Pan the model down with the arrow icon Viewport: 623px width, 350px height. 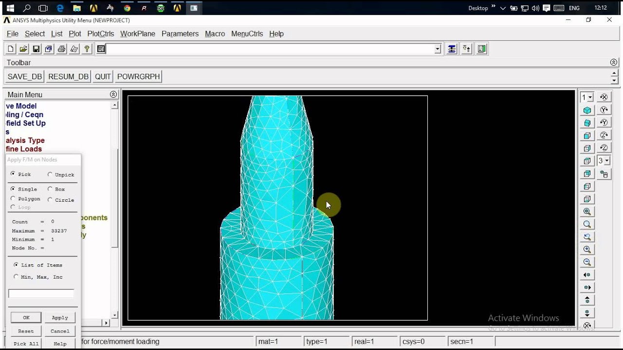point(587,313)
